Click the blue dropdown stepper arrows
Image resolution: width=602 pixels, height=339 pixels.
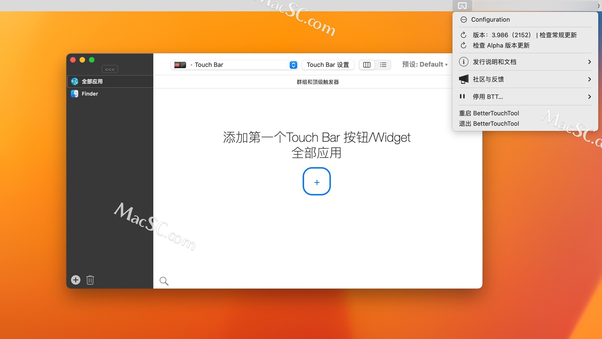point(293,65)
